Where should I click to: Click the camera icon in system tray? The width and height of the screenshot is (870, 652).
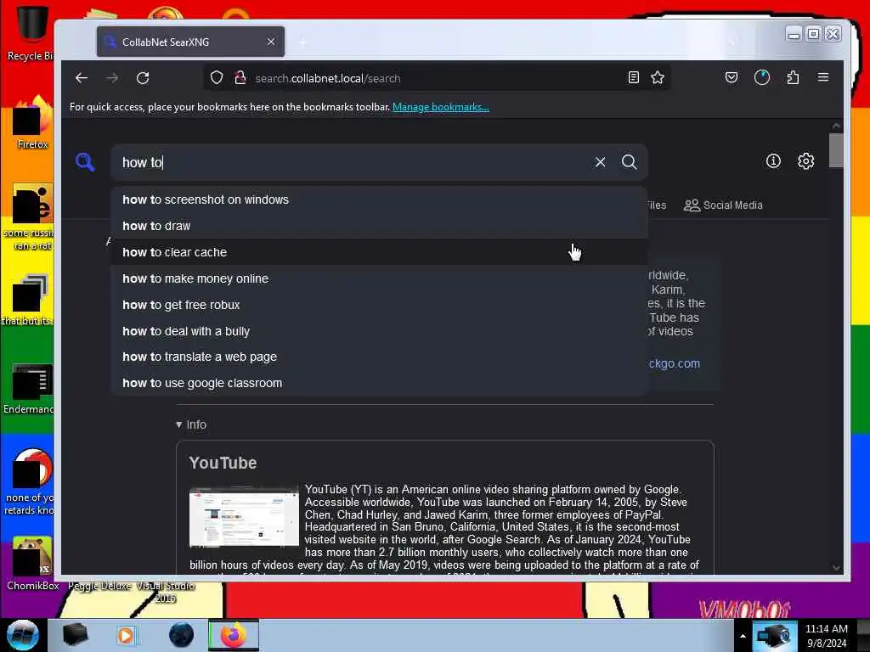(x=773, y=635)
